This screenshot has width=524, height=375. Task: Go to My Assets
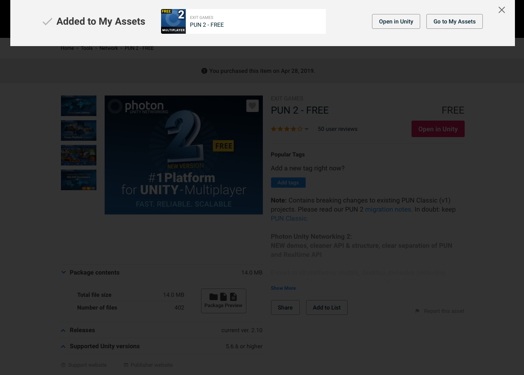tap(454, 21)
